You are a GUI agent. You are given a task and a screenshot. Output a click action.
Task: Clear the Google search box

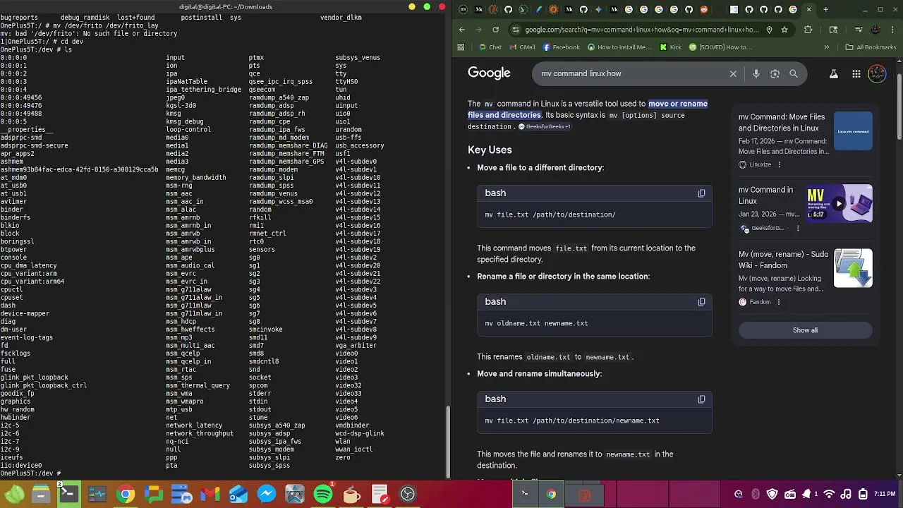pyautogui.click(x=733, y=73)
